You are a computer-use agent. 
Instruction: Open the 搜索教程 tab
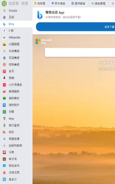coord(98,3)
